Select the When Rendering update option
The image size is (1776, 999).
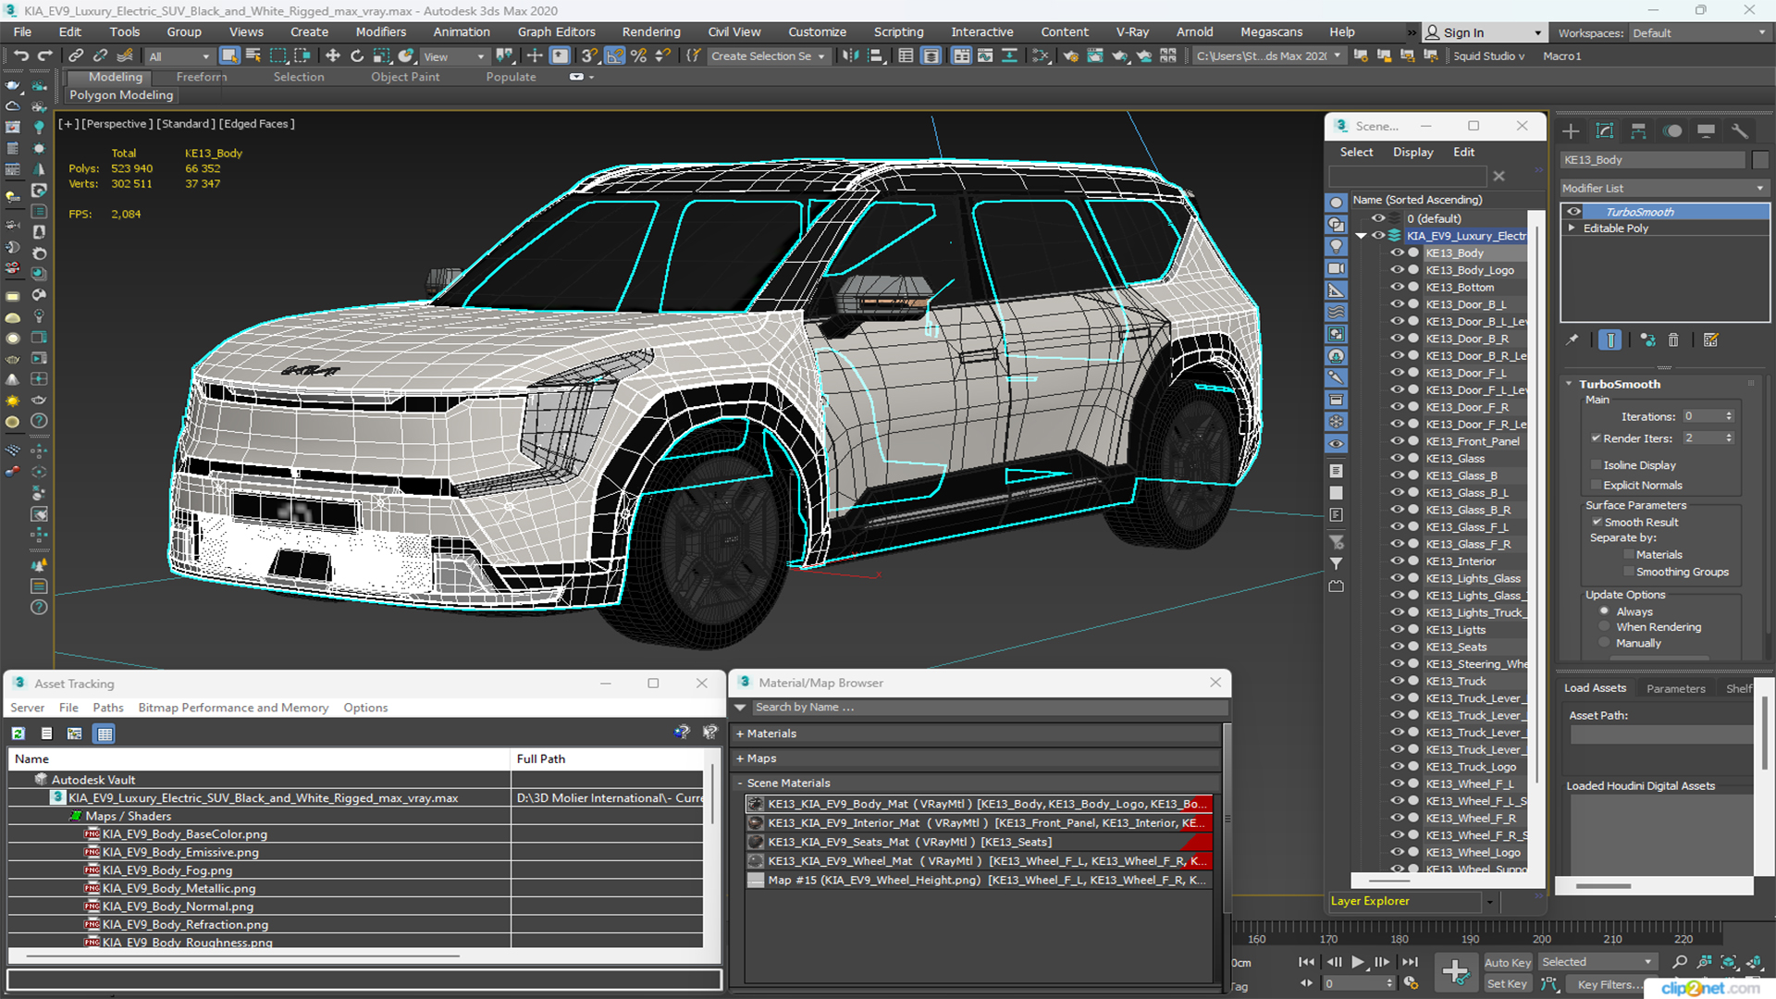1604,627
